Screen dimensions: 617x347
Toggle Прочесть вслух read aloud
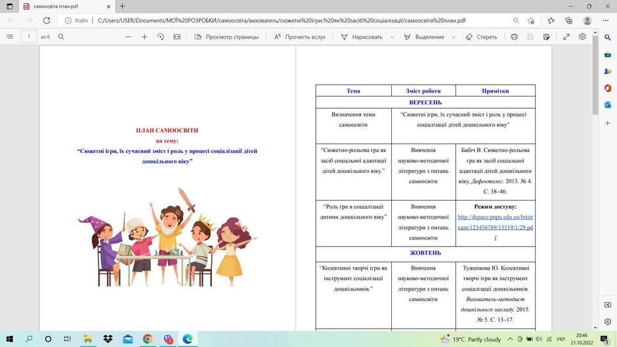coord(300,37)
